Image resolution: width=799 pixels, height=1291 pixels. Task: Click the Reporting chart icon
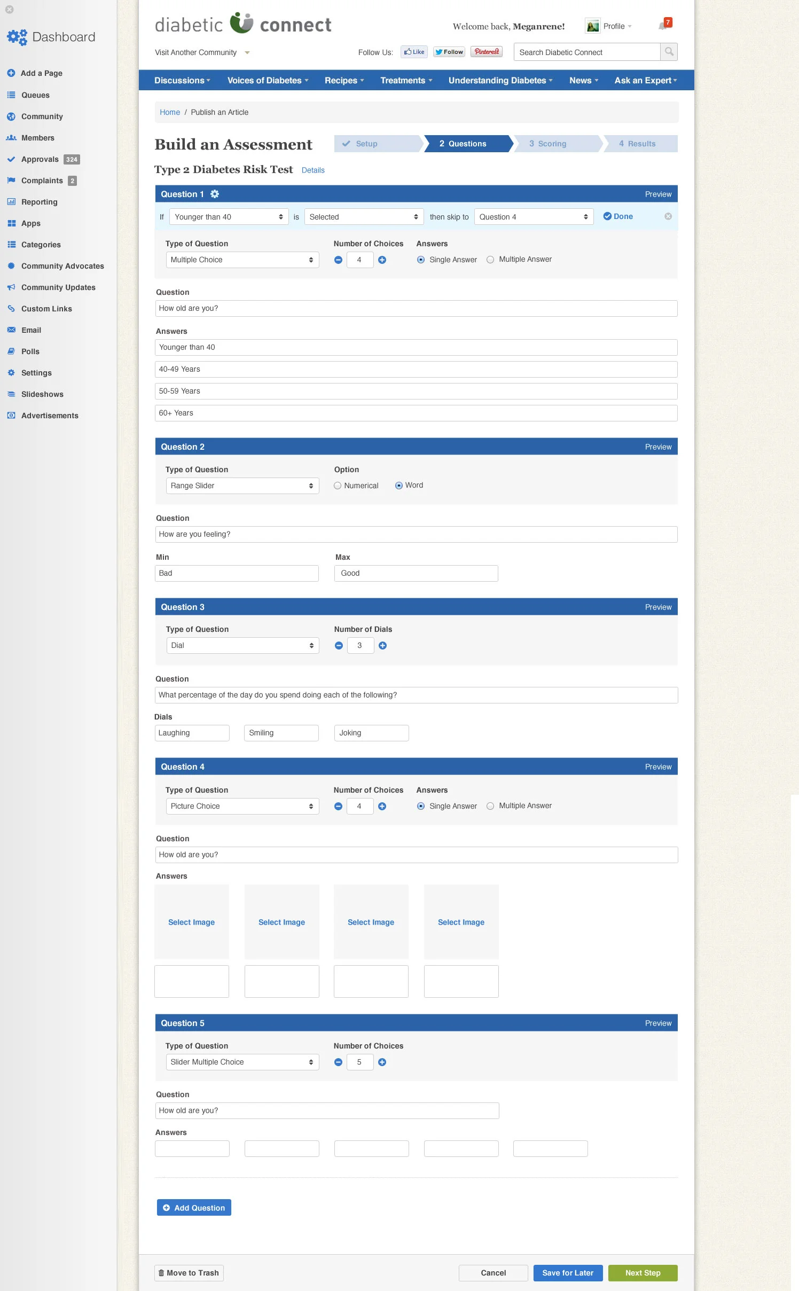(11, 202)
